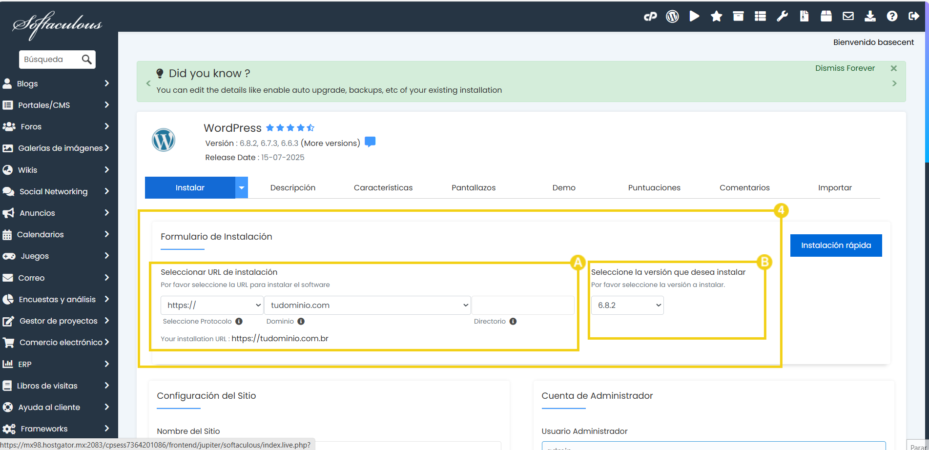
Task: Go to next tip with right arrow
Action: [x=894, y=83]
